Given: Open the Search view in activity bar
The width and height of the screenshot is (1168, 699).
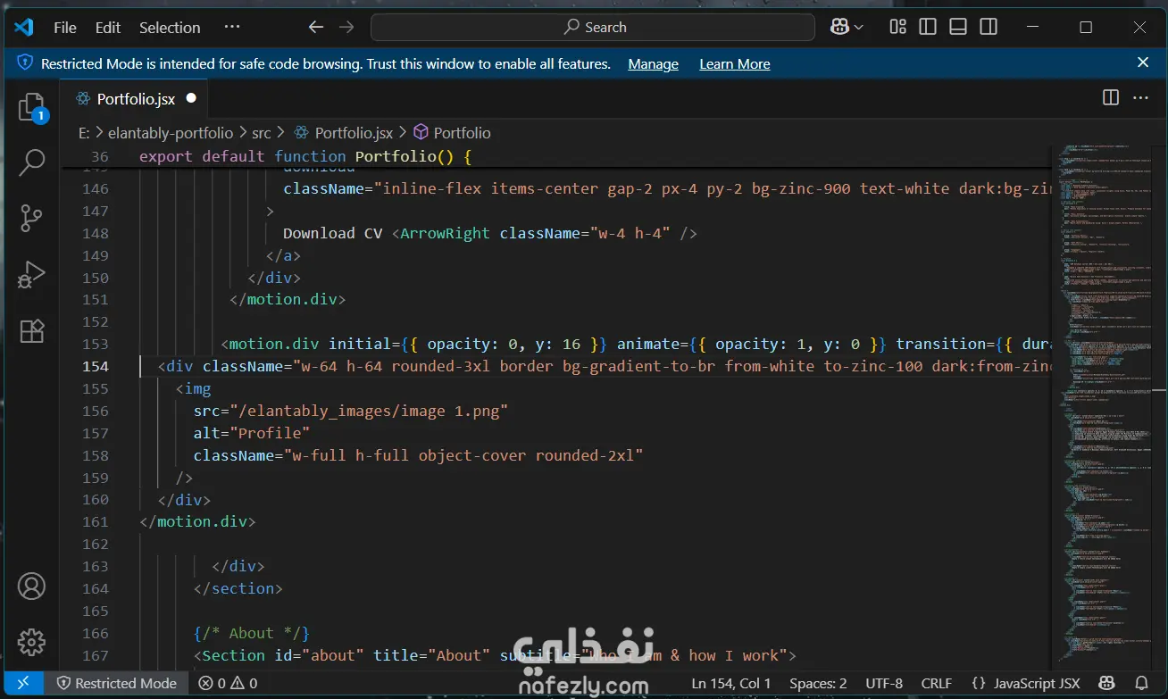Looking at the screenshot, I should pyautogui.click(x=31, y=162).
